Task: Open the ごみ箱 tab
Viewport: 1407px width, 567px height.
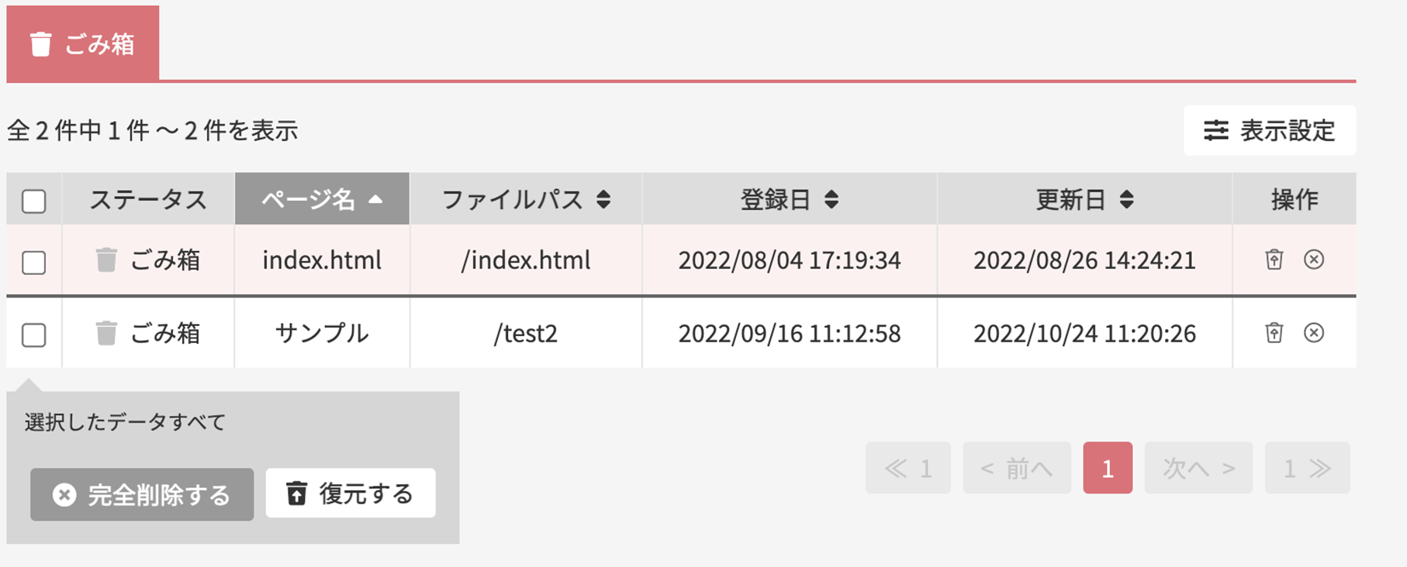Action: (x=83, y=44)
